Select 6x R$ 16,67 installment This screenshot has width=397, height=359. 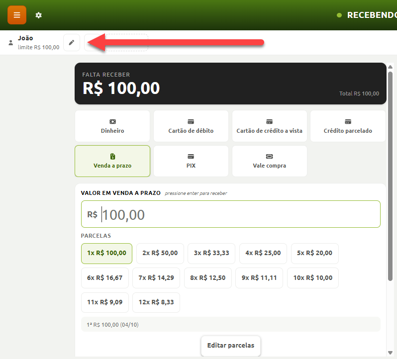click(x=105, y=278)
